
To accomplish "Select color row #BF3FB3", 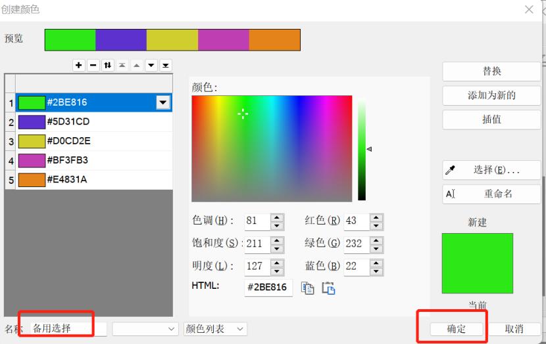I will click(x=94, y=161).
